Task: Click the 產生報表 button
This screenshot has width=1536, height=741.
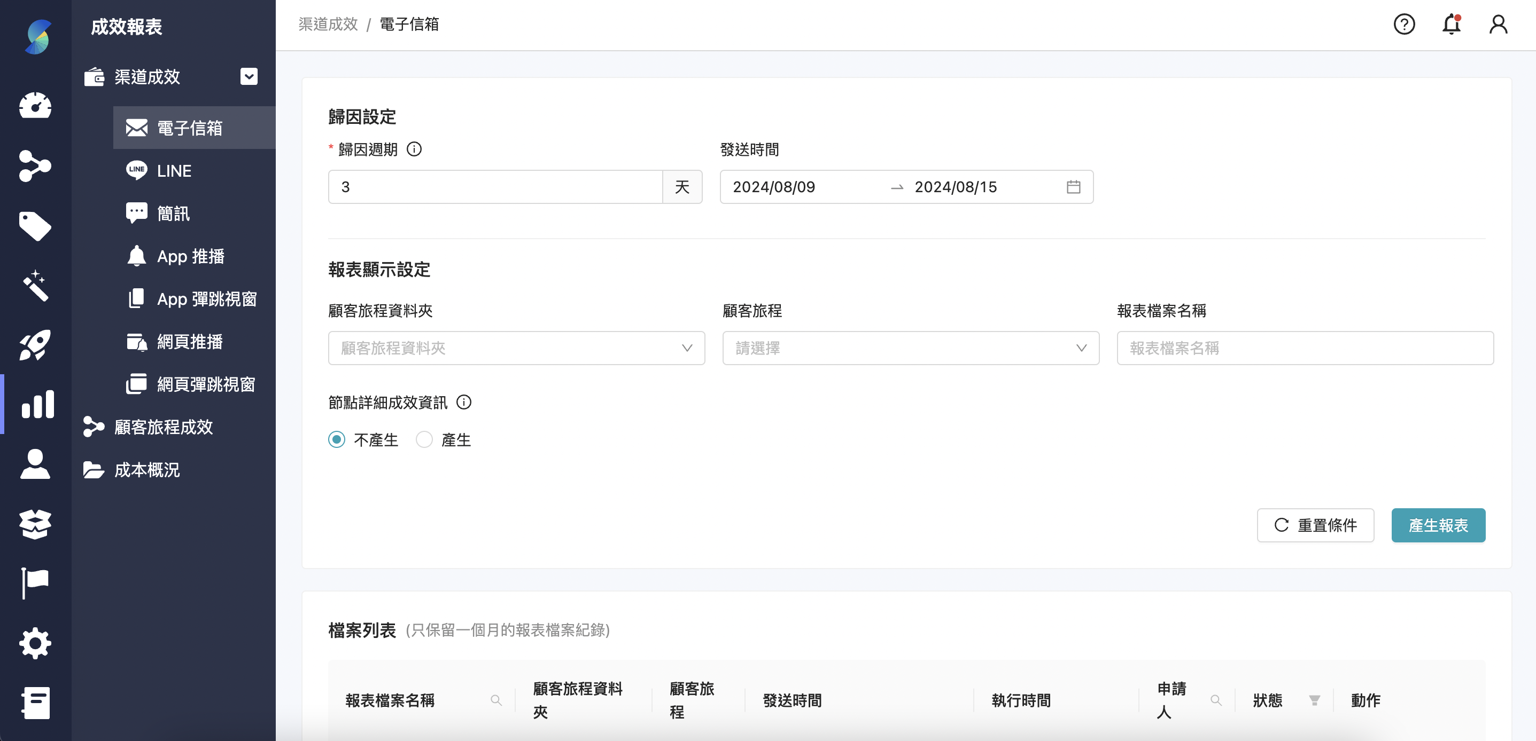Action: click(x=1438, y=525)
